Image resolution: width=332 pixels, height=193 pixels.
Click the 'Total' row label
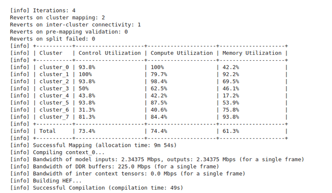pos(47,131)
